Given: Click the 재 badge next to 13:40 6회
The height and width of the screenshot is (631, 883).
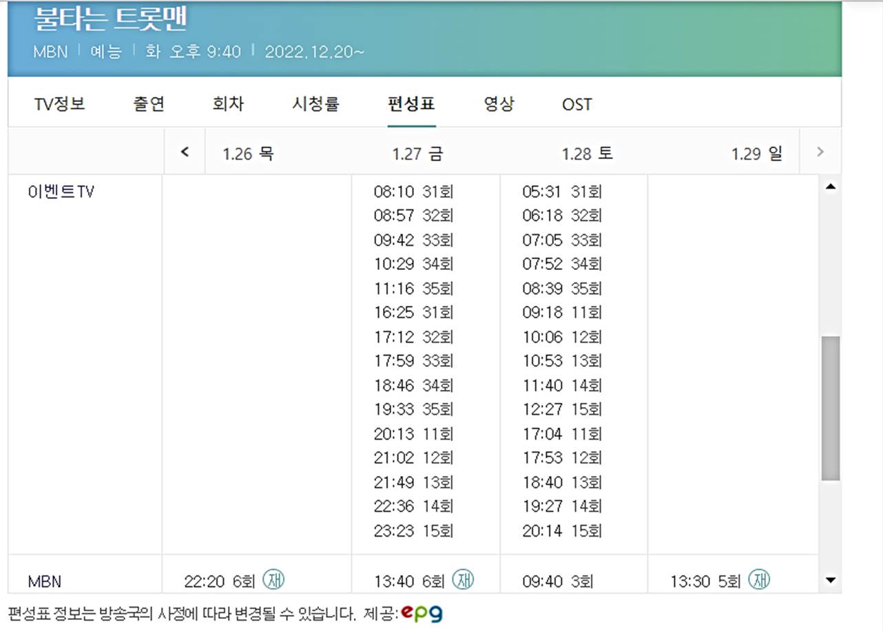Looking at the screenshot, I should point(465,580).
